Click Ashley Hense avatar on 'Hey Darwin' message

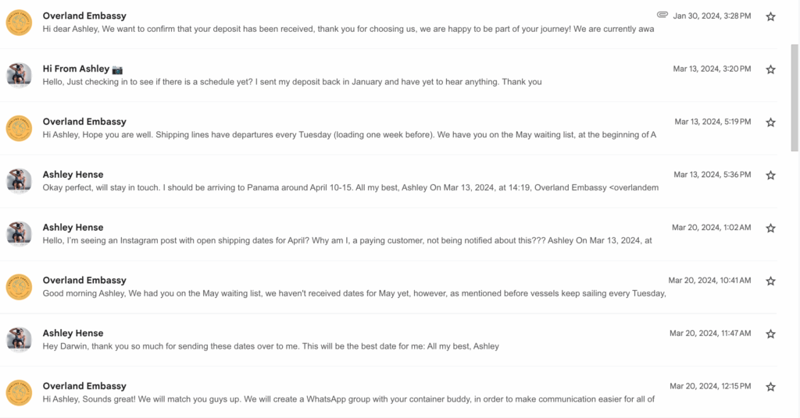19,340
